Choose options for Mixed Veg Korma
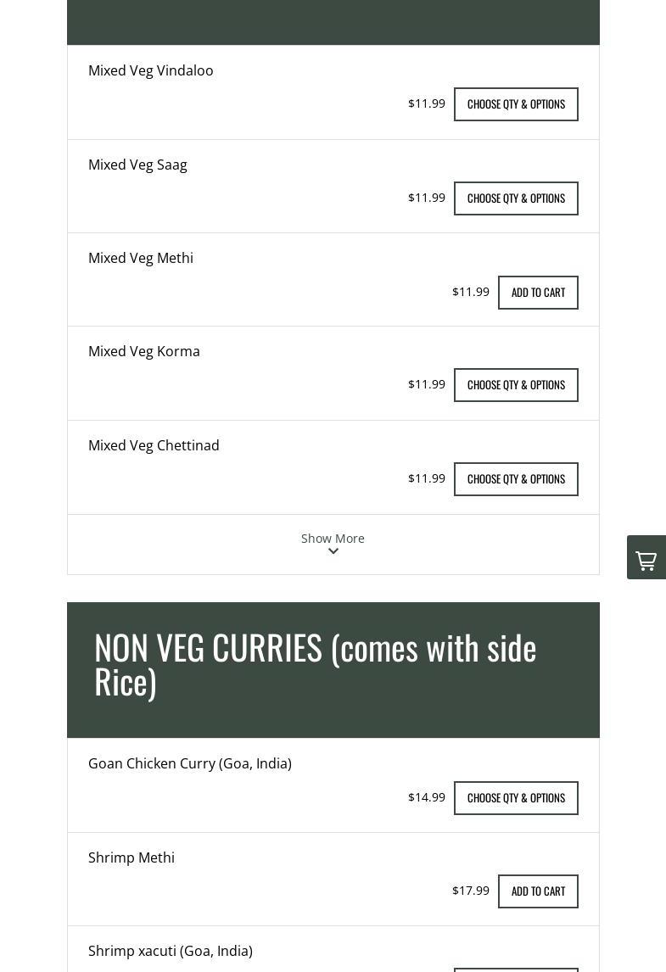The width and height of the screenshot is (666, 972). 516,385
